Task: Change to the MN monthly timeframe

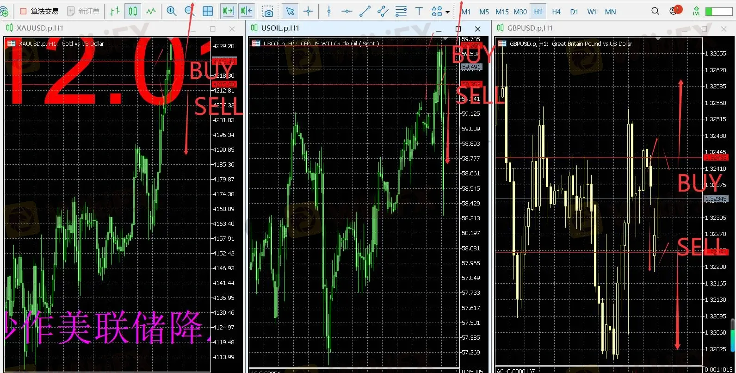Action: (x=610, y=12)
